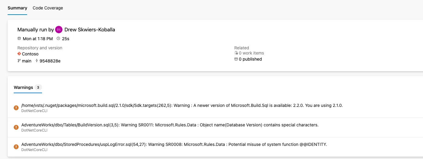
Task: Open the Microsoft.Build.Sql newer version warning
Action: pyautogui.click(x=215, y=108)
